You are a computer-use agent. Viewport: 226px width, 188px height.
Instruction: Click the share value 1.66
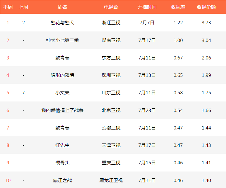click(206, 110)
